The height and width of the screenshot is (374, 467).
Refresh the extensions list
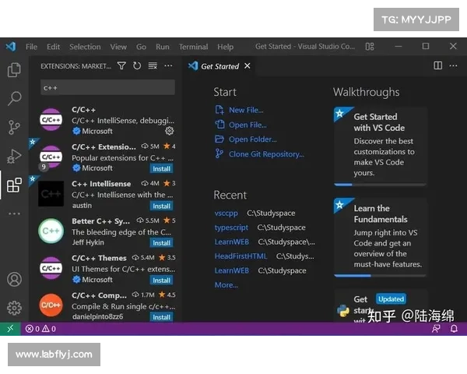137,65
